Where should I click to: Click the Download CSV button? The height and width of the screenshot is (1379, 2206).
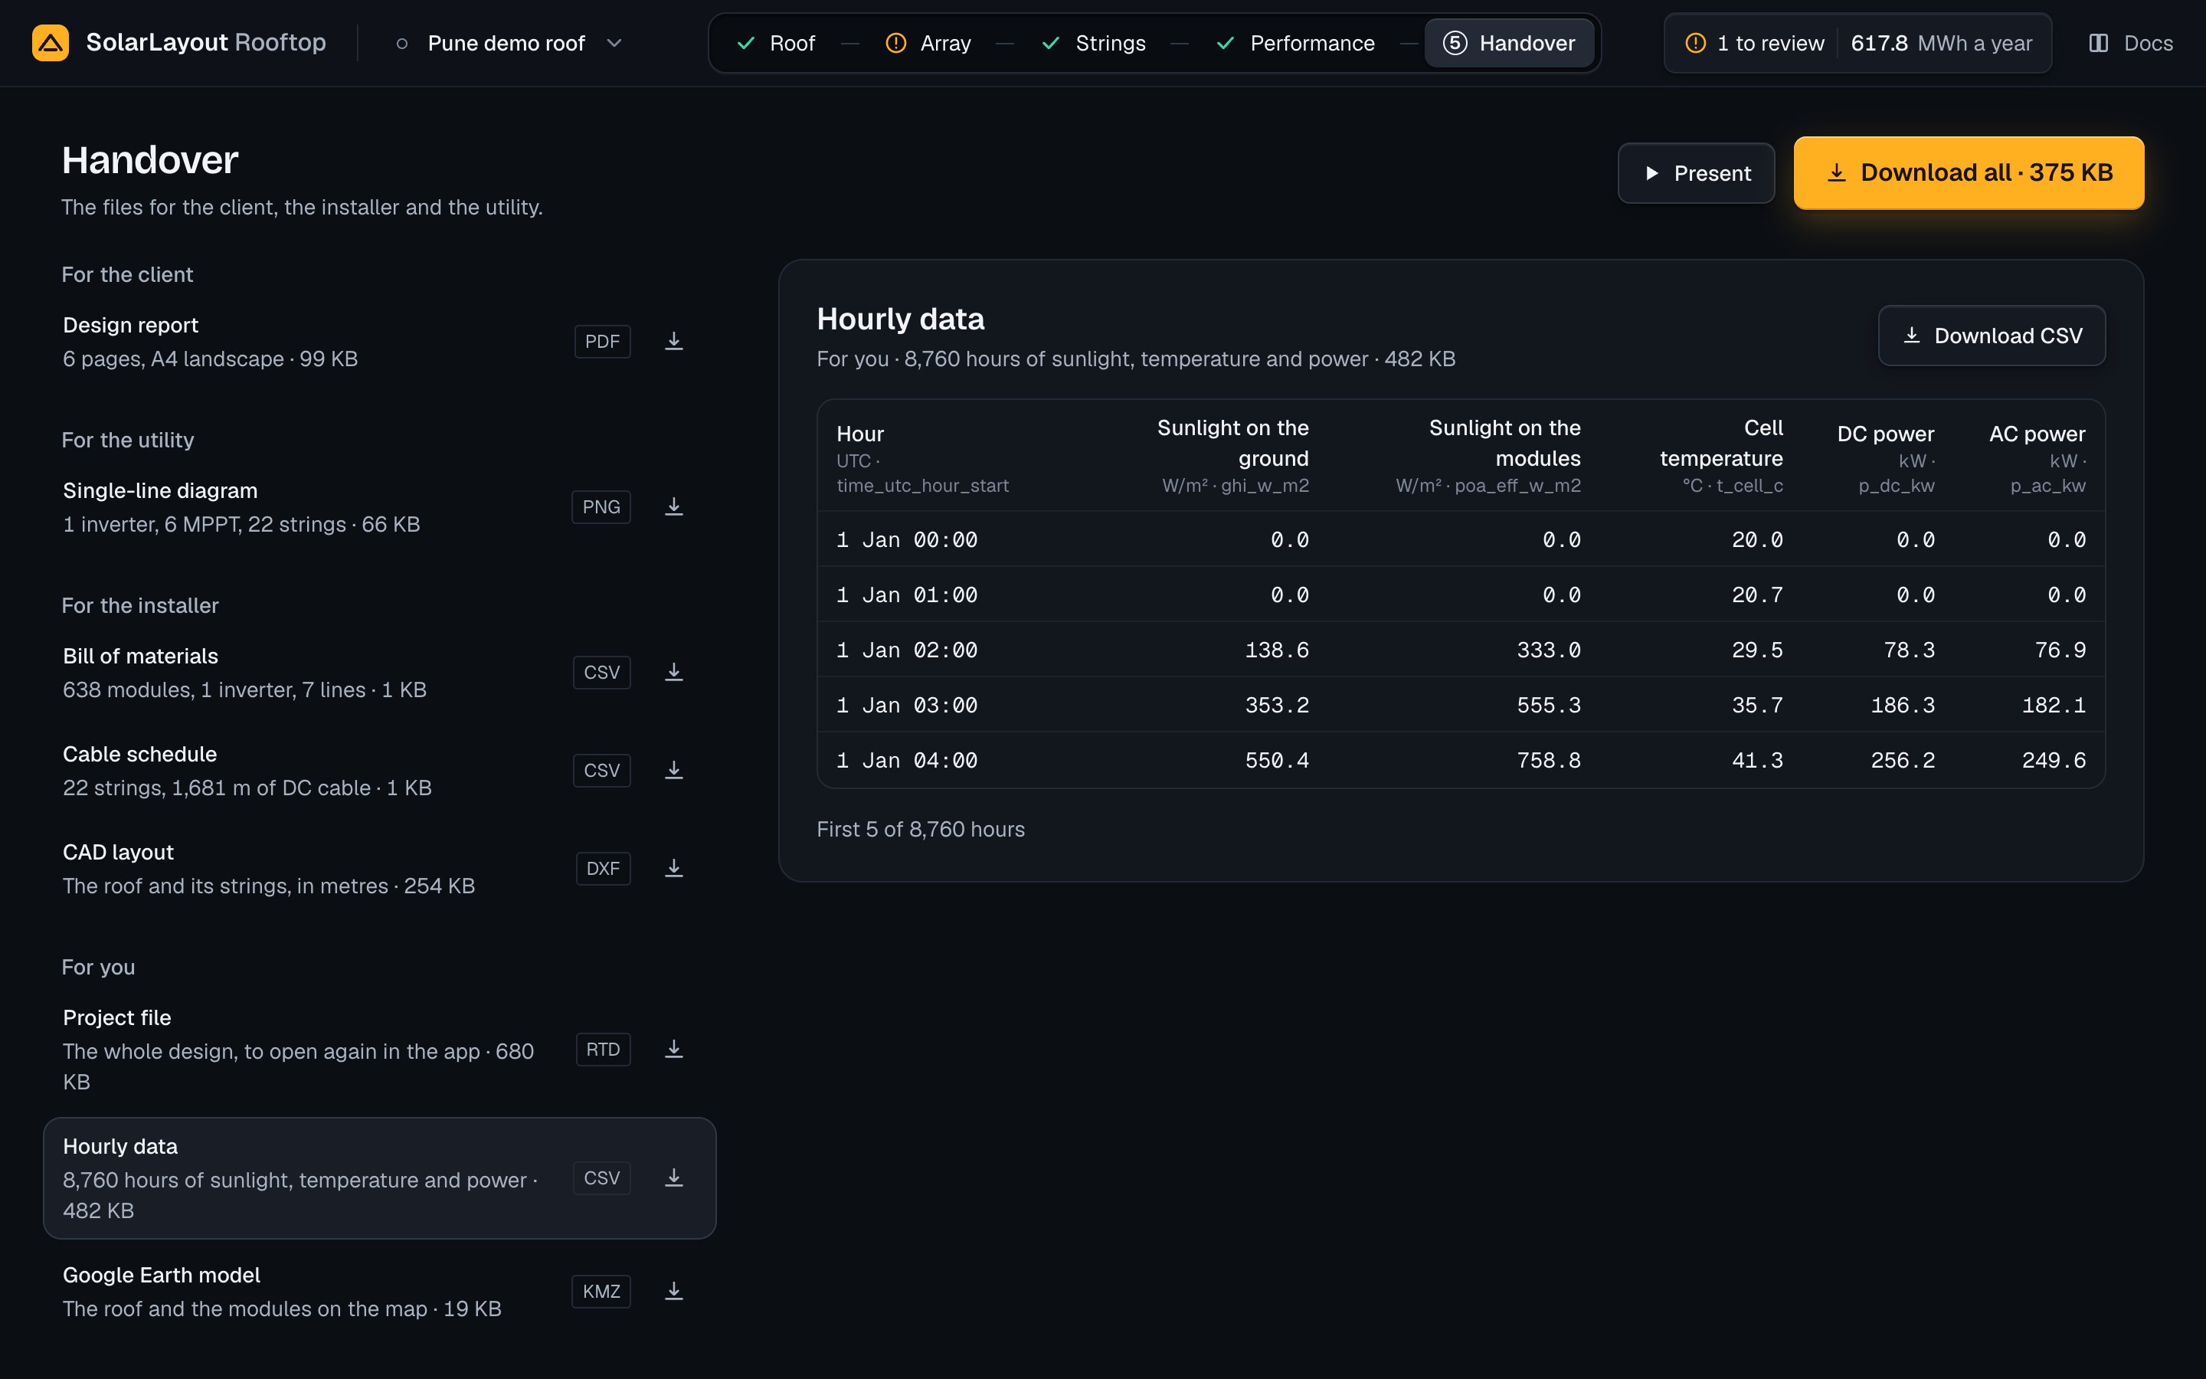pos(1992,336)
